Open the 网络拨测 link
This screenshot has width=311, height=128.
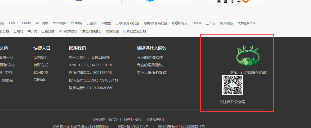coord(113,31)
